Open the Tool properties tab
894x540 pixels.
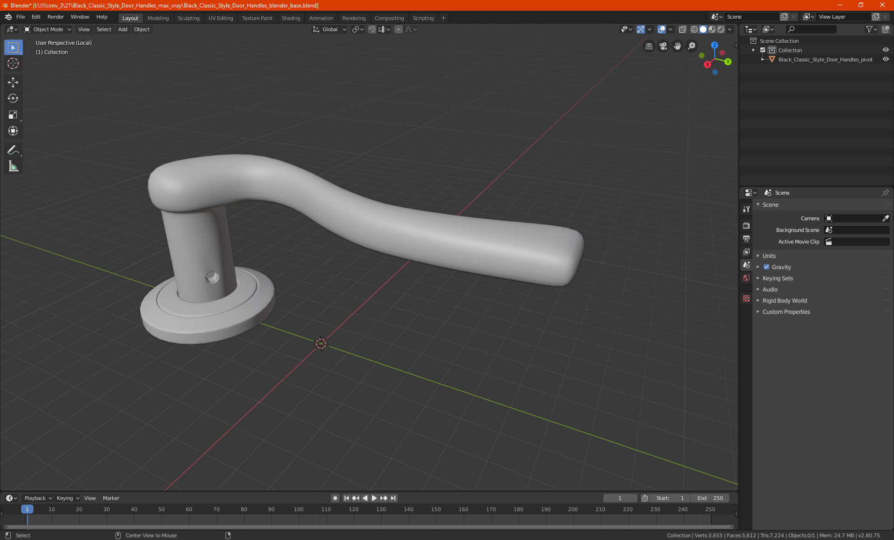click(746, 209)
